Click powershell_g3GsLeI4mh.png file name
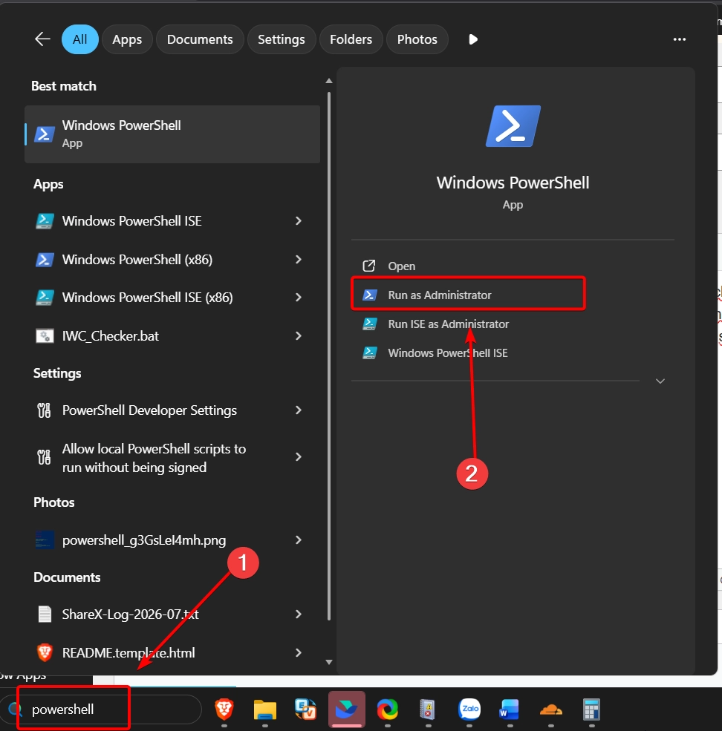This screenshot has width=722, height=731. coord(144,540)
